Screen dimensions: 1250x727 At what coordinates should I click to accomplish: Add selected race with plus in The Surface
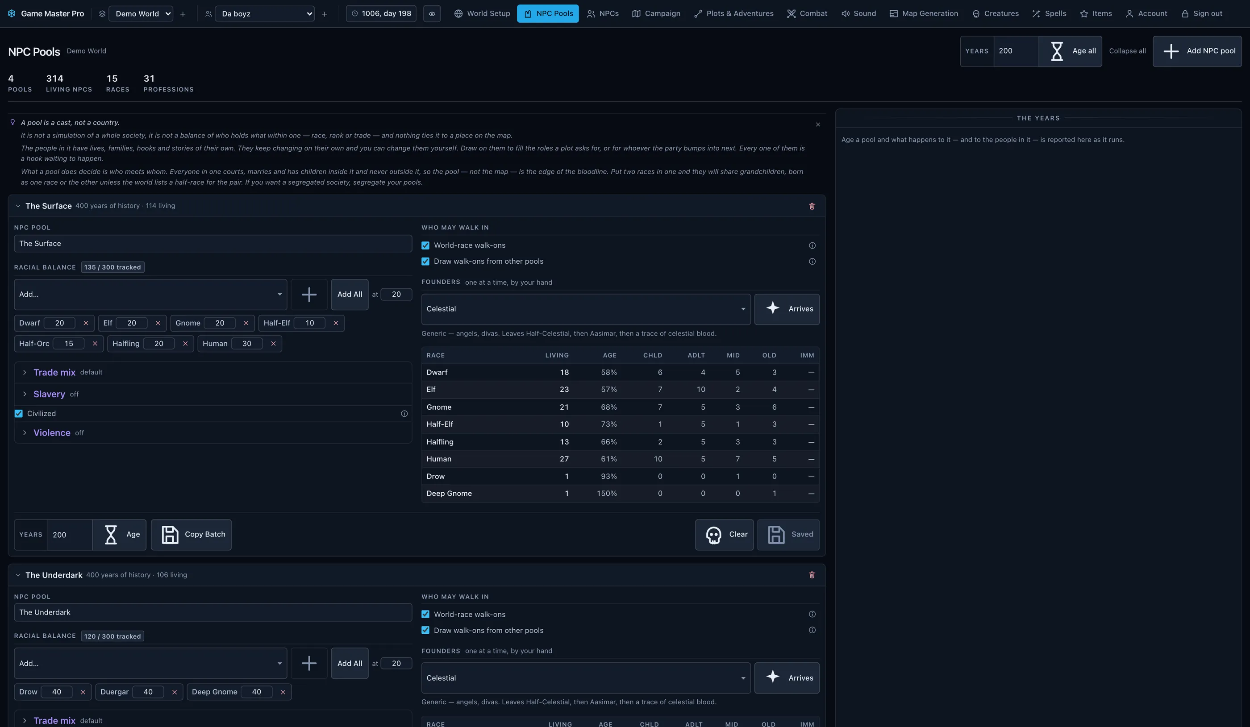click(309, 295)
